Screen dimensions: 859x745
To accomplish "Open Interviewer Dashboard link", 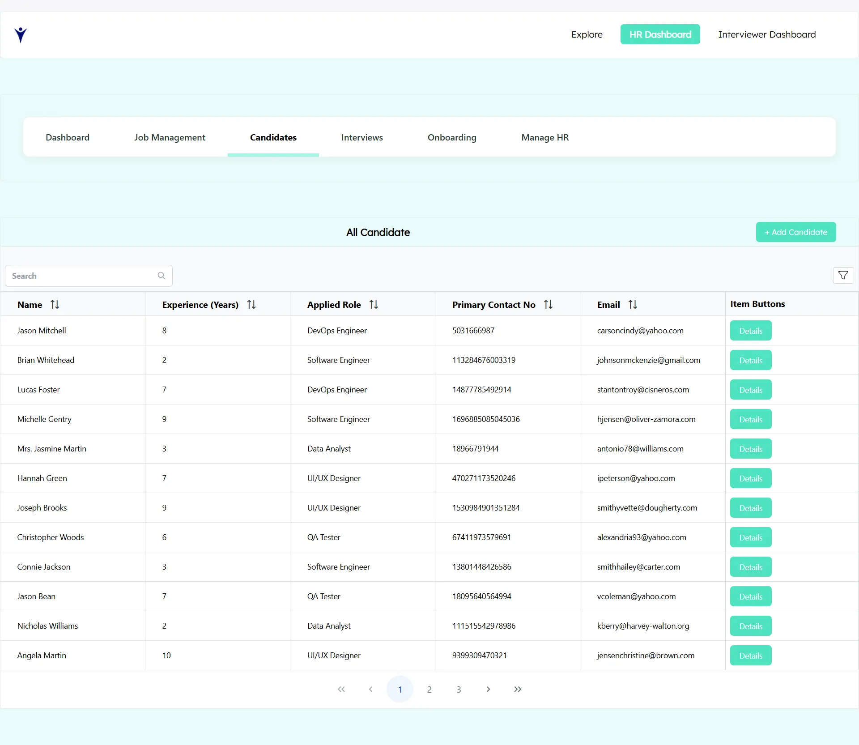I will (x=766, y=34).
